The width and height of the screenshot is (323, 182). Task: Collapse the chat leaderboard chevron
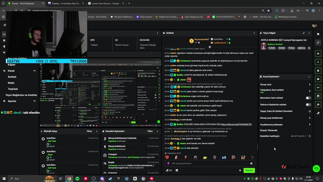pyautogui.click(x=210, y=47)
